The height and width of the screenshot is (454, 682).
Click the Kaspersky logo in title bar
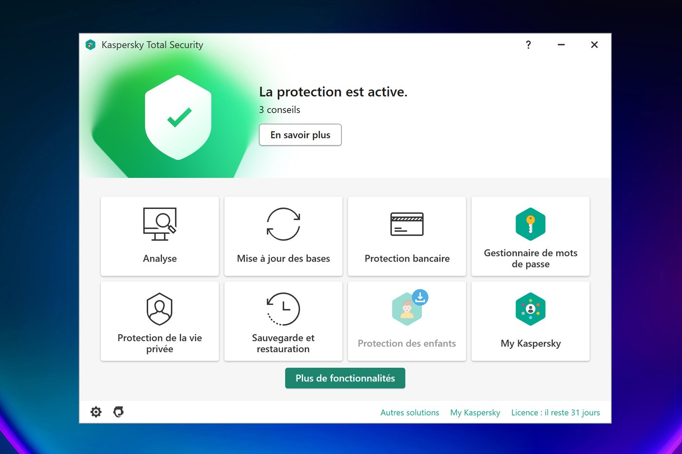pos(91,45)
